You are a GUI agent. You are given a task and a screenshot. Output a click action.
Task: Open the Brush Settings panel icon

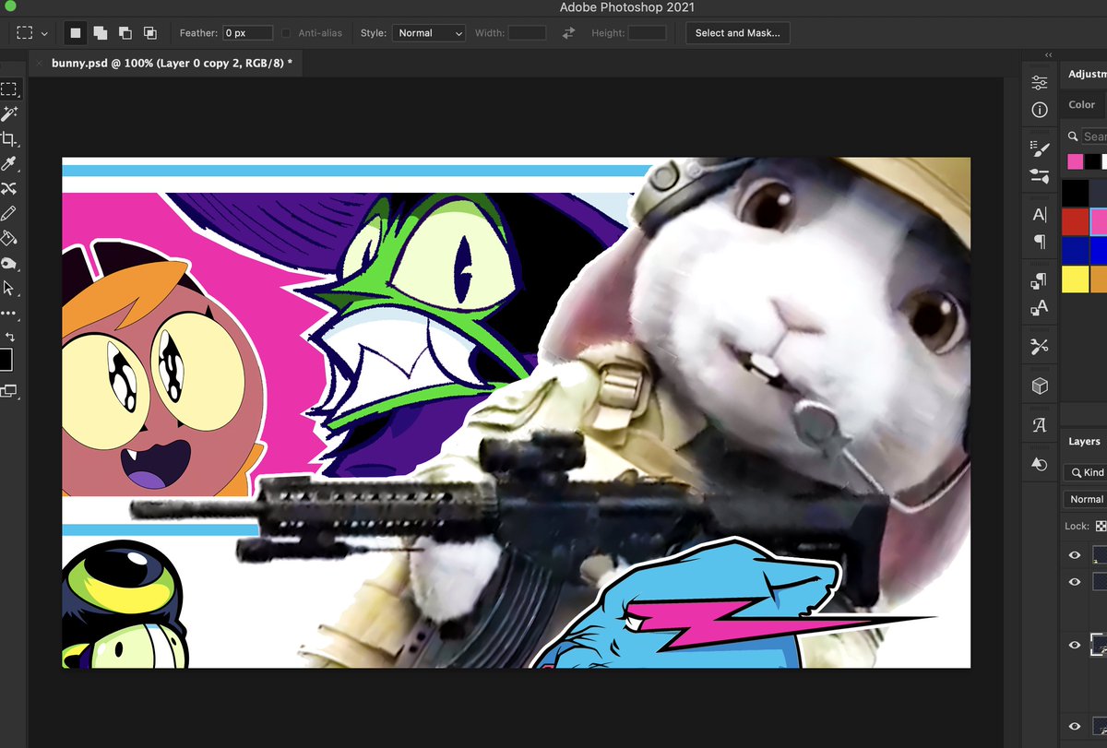(x=1040, y=148)
